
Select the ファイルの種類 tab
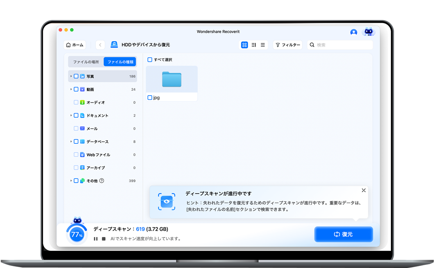pyautogui.click(x=120, y=62)
